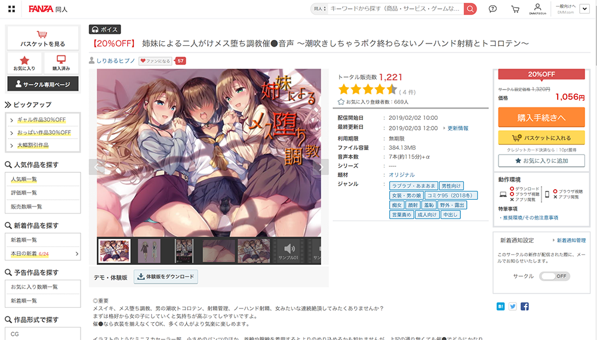
Task: Click お気に入りに追加 button
Action: pyautogui.click(x=541, y=160)
